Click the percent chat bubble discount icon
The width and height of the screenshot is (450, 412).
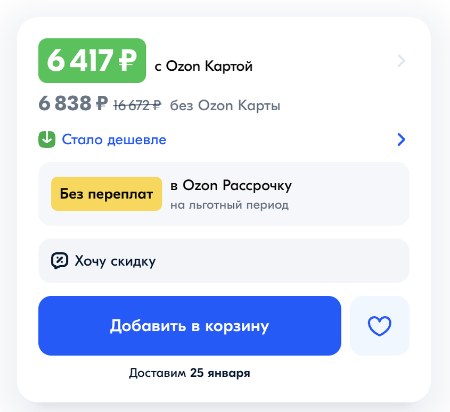[x=60, y=261]
